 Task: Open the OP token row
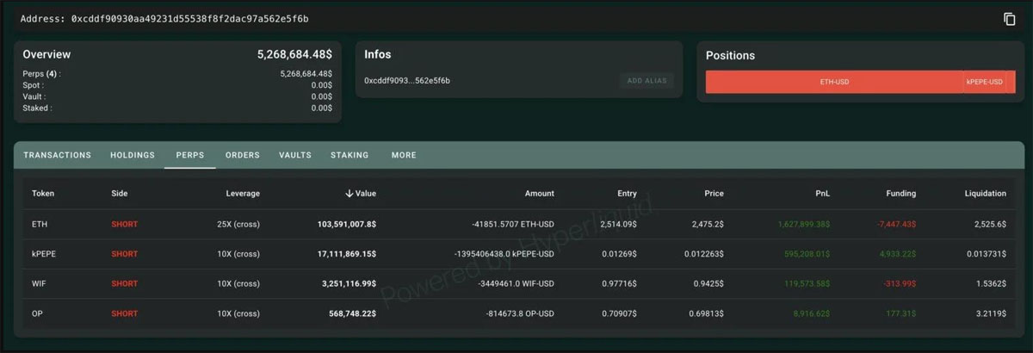[37, 314]
